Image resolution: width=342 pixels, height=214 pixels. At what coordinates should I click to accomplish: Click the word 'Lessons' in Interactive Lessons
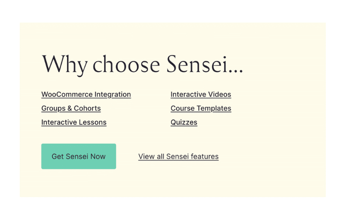(x=92, y=122)
